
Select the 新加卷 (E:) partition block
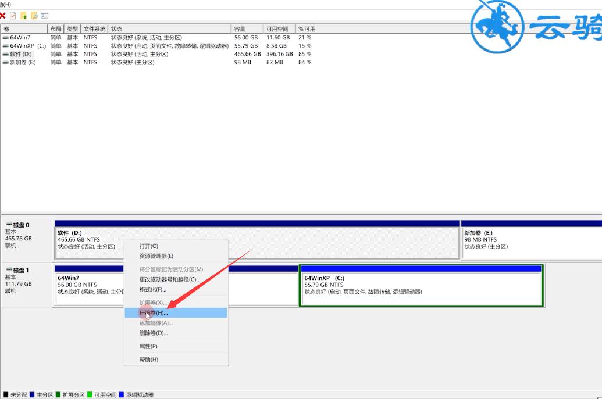pos(532,239)
